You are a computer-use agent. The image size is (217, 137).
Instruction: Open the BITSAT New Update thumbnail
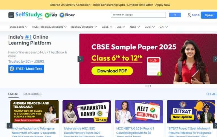(191, 112)
